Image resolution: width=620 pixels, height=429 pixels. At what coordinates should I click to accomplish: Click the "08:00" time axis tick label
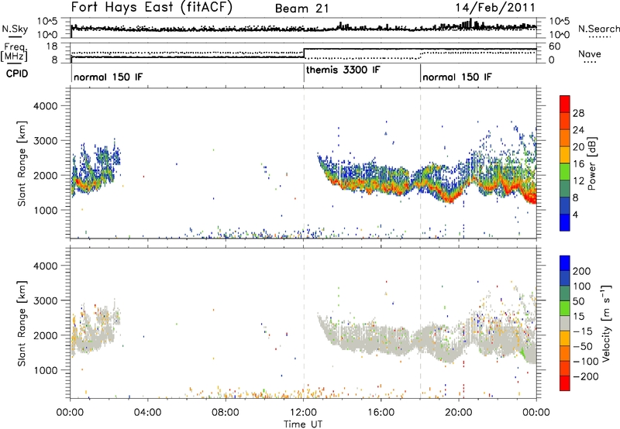tap(226, 413)
